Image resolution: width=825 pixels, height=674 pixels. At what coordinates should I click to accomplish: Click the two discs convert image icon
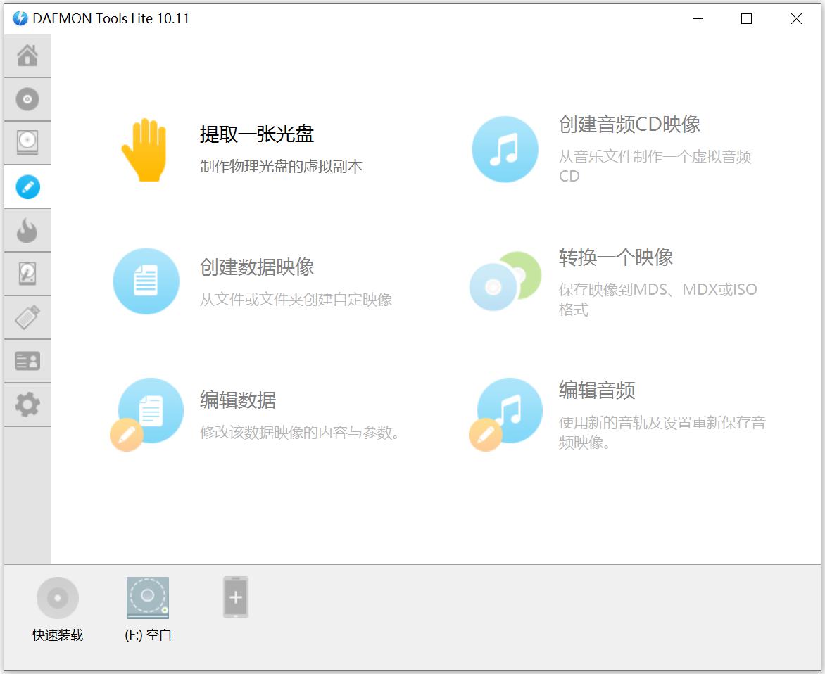coord(505,281)
